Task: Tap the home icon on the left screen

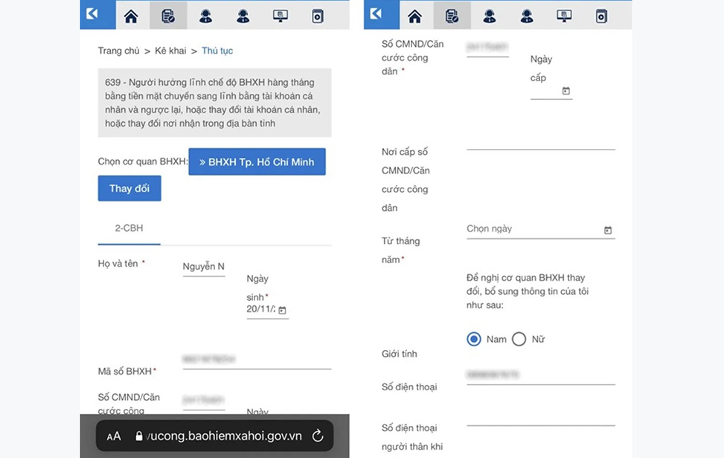Action: click(x=131, y=16)
